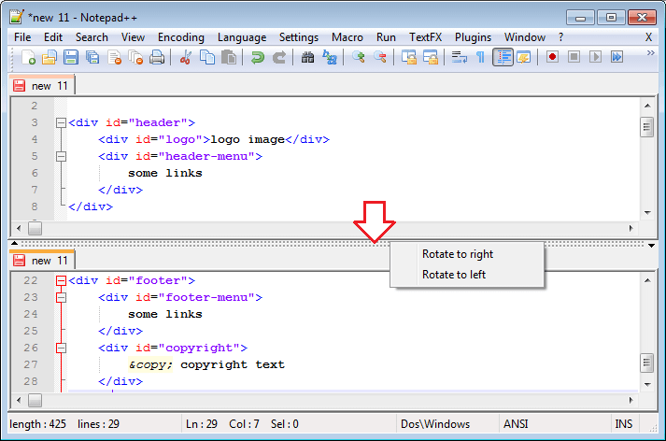This screenshot has width=666, height=441.
Task: Start macro recording with the red dot icon
Action: pyautogui.click(x=552, y=58)
